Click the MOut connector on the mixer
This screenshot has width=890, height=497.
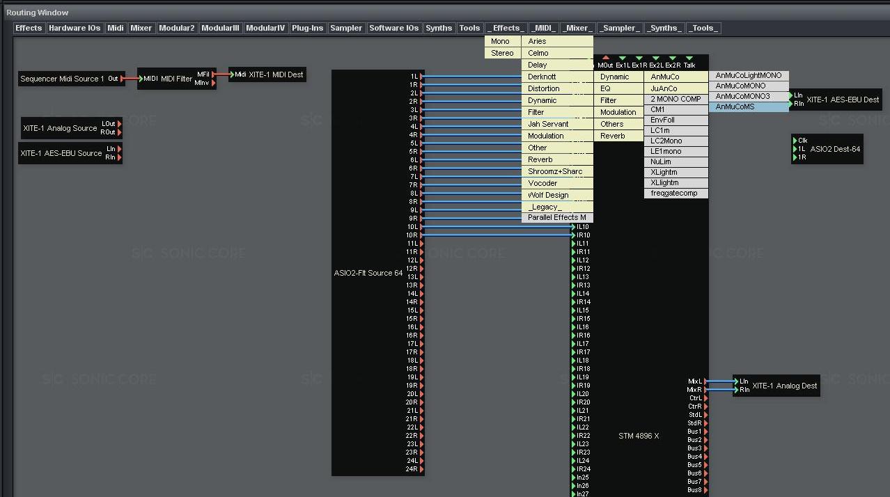click(x=605, y=58)
